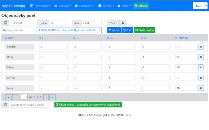The height and width of the screenshot is (130, 209).
Task: Open the Profil menu
Action: [124, 6]
